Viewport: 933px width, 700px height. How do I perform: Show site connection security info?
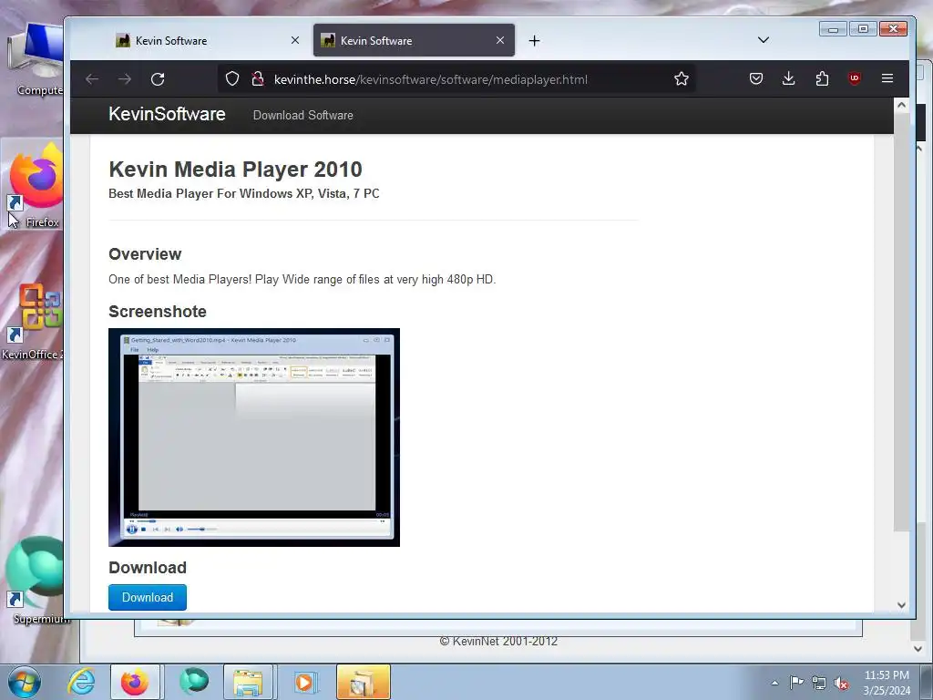pos(258,79)
